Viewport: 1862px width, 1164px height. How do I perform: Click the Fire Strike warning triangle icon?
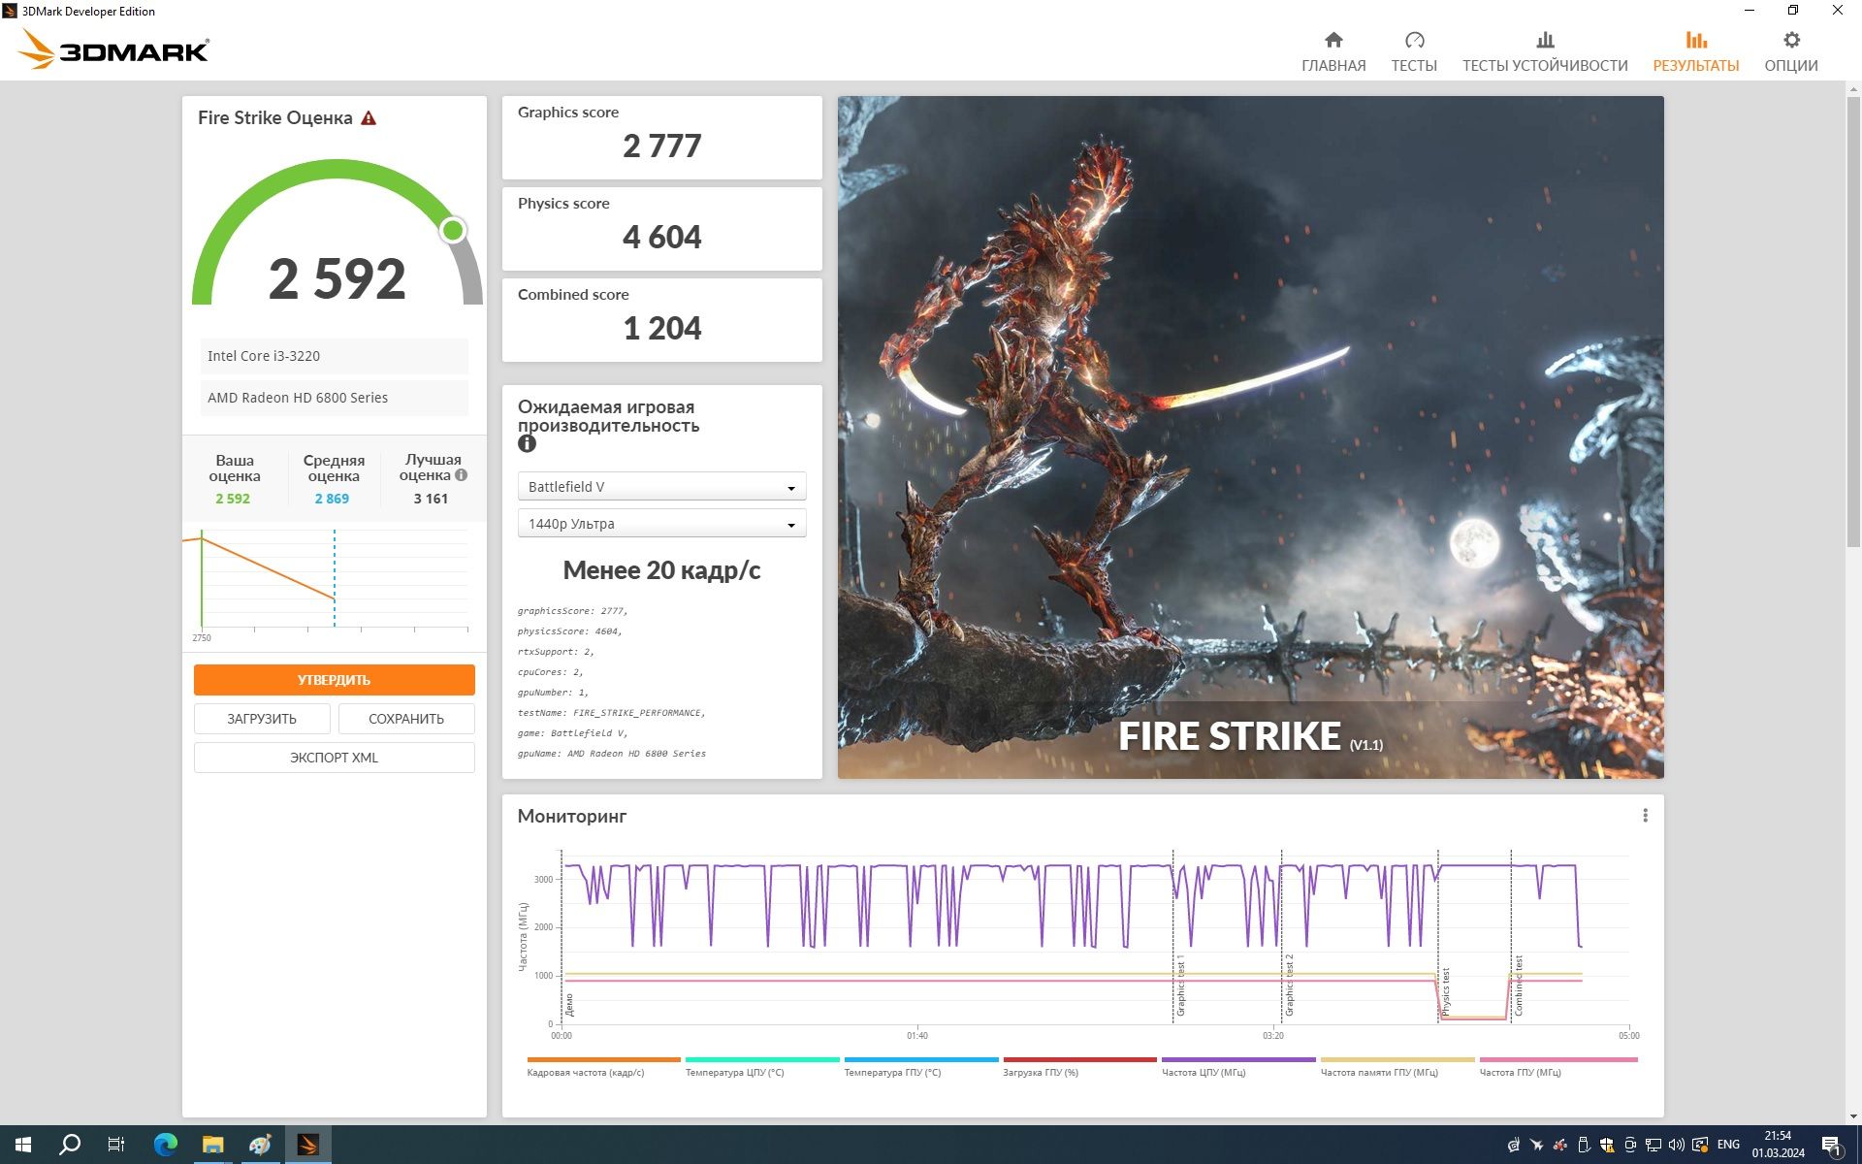tap(369, 118)
